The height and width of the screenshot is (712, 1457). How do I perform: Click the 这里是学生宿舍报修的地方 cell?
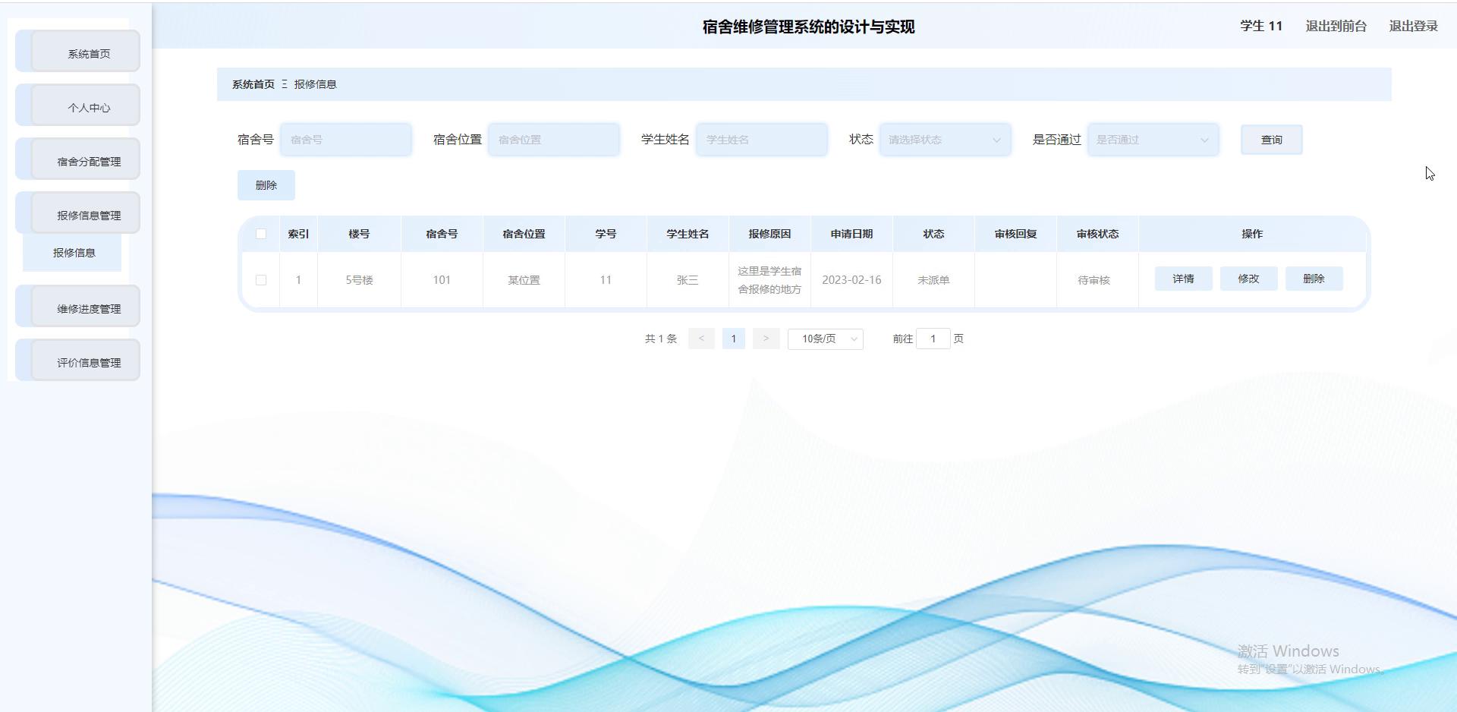click(769, 280)
